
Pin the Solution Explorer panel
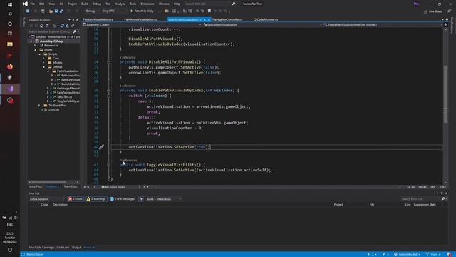coord(73,20)
